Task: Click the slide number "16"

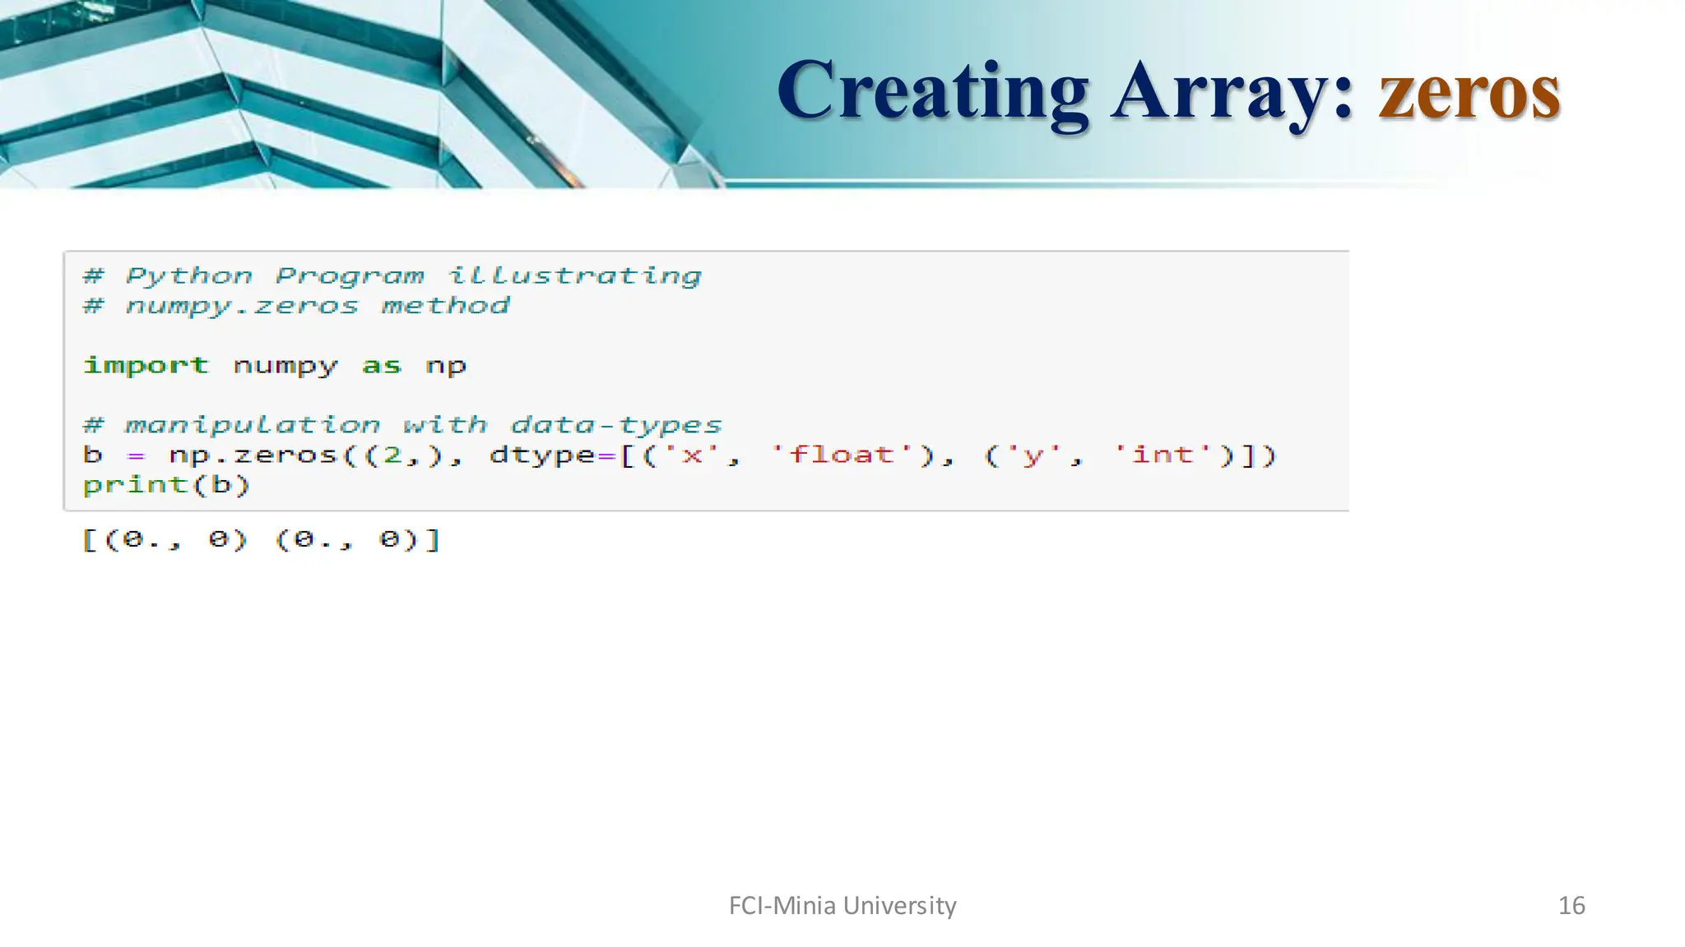Action: click(x=1571, y=906)
